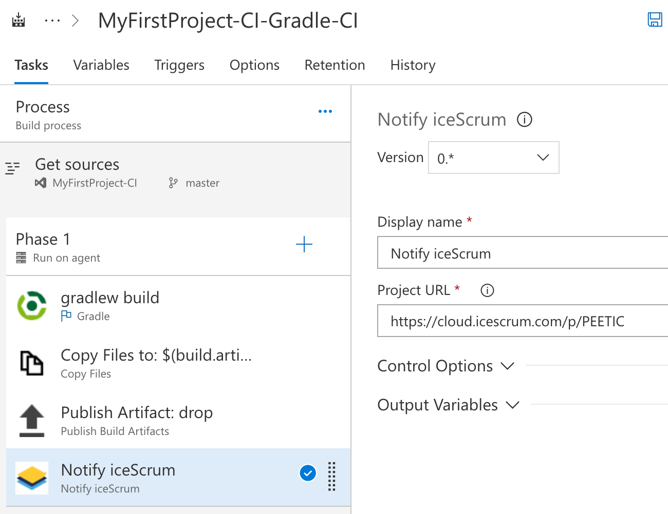This screenshot has width=668, height=514.
Task: Click the master branch label
Action: click(x=202, y=183)
